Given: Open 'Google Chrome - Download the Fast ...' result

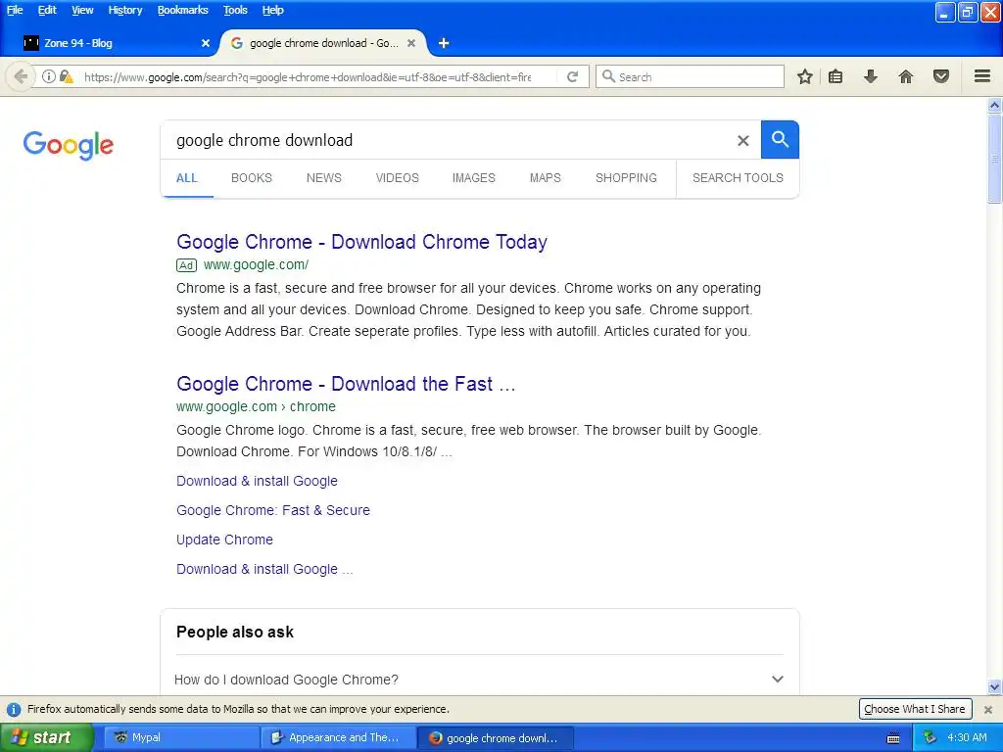Looking at the screenshot, I should [x=346, y=384].
